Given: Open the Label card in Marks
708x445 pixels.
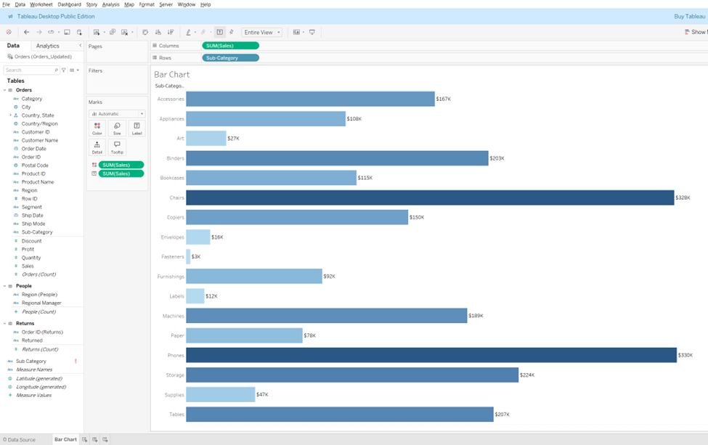Looking at the screenshot, I should point(137,128).
